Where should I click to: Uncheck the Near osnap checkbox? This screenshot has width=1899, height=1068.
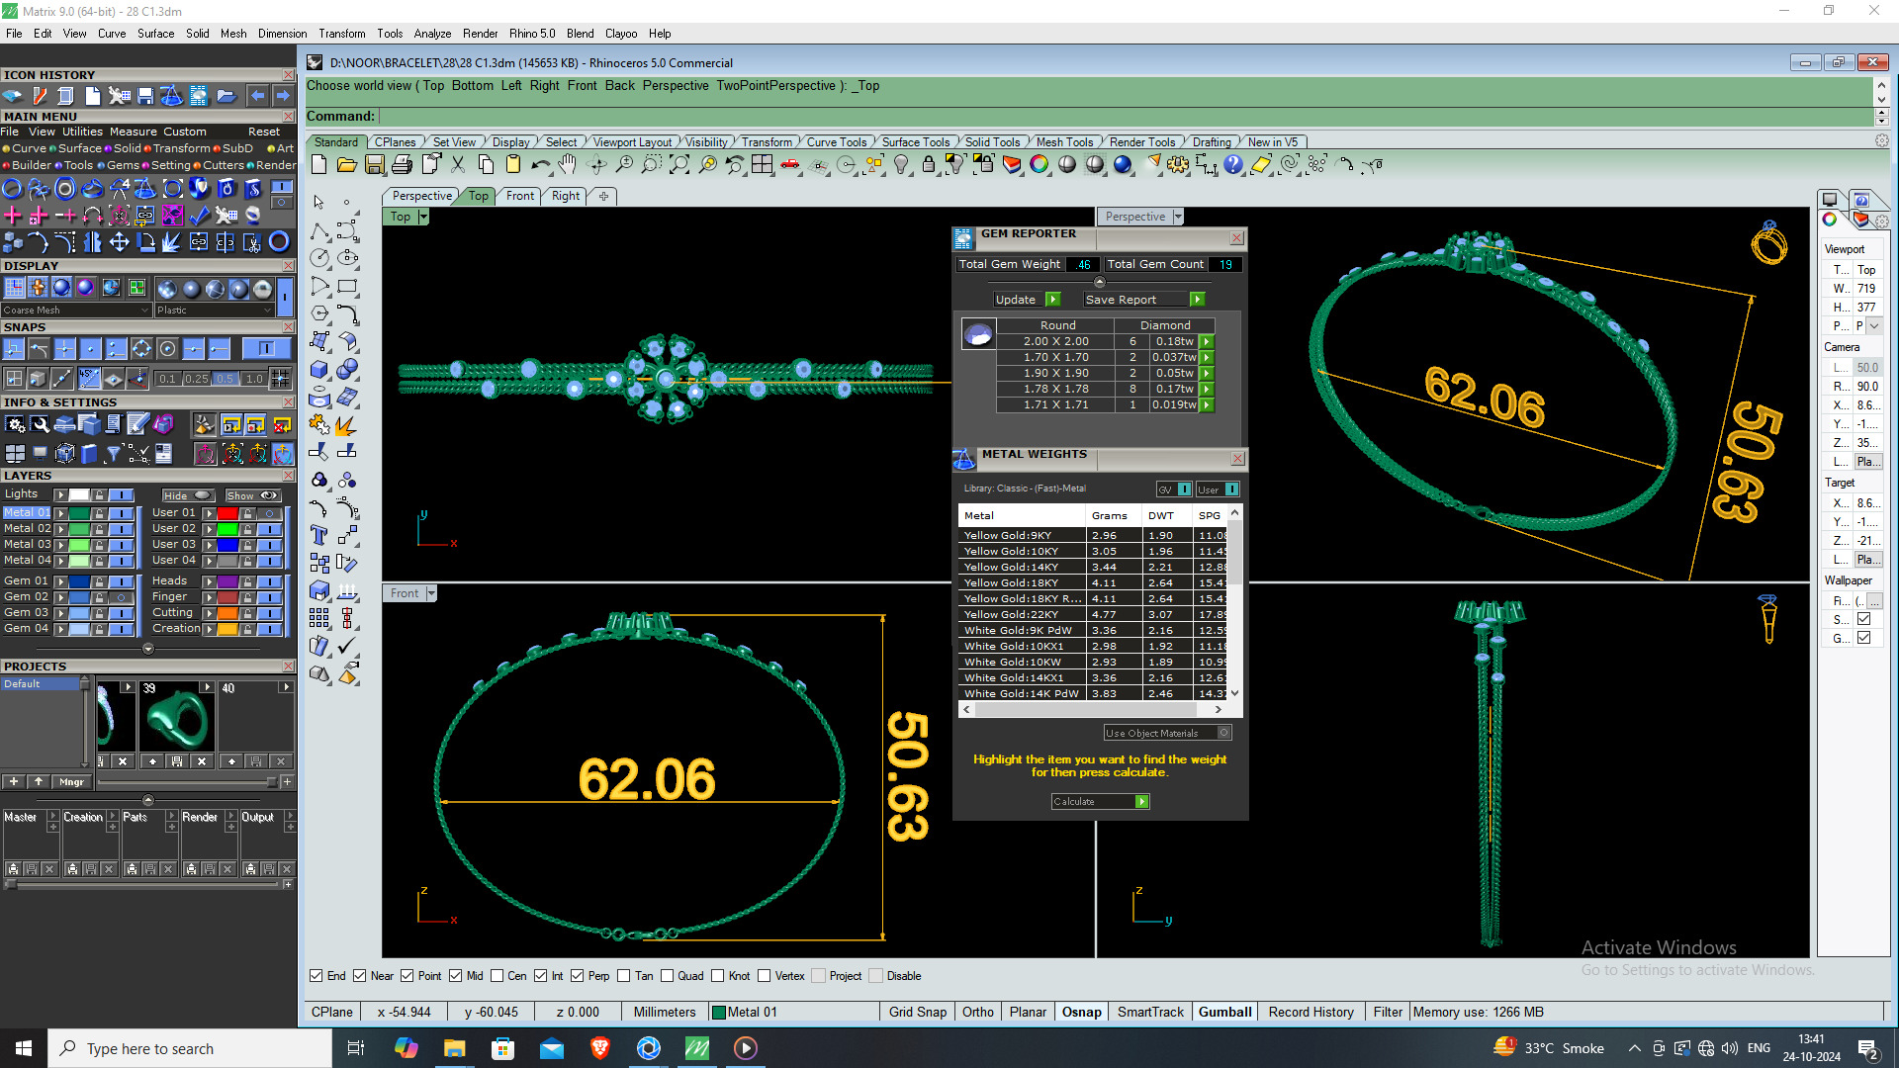[360, 976]
